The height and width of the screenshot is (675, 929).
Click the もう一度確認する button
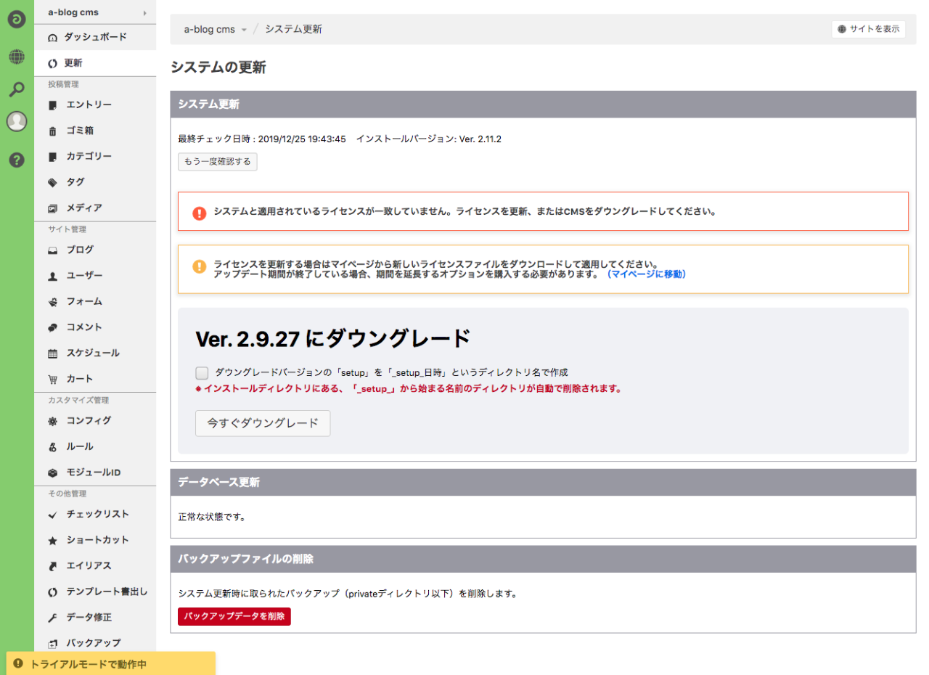(x=217, y=162)
